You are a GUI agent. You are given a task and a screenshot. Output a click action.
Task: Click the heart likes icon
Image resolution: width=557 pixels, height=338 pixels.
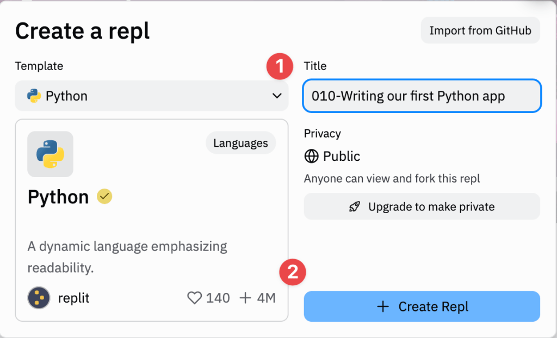194,298
